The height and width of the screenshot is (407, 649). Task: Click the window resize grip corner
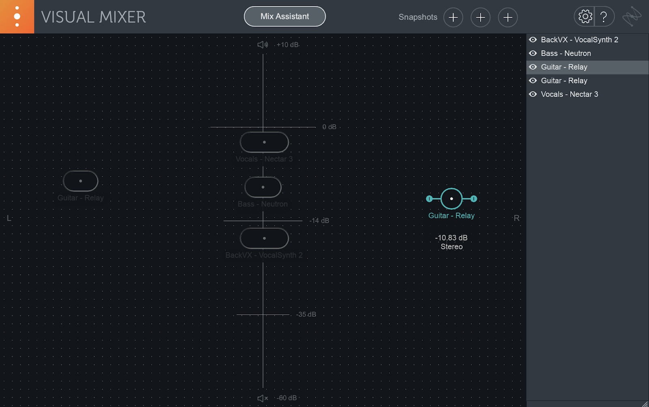(x=645, y=403)
